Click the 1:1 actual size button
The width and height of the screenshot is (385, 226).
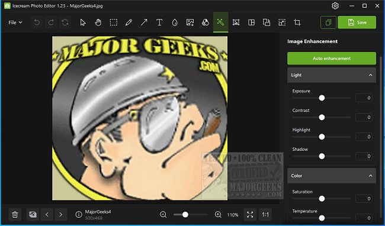(x=265, y=215)
